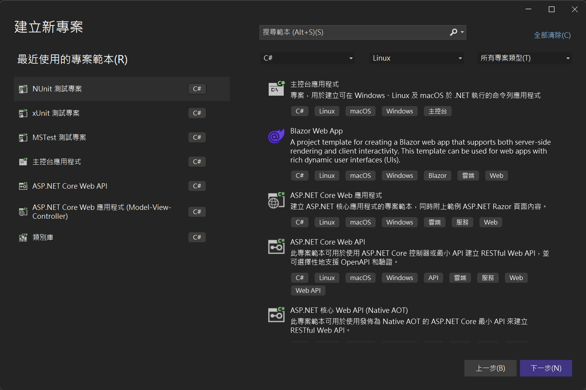Click the purple Blazor Web App icon
586x390 pixels.
pos(276,136)
